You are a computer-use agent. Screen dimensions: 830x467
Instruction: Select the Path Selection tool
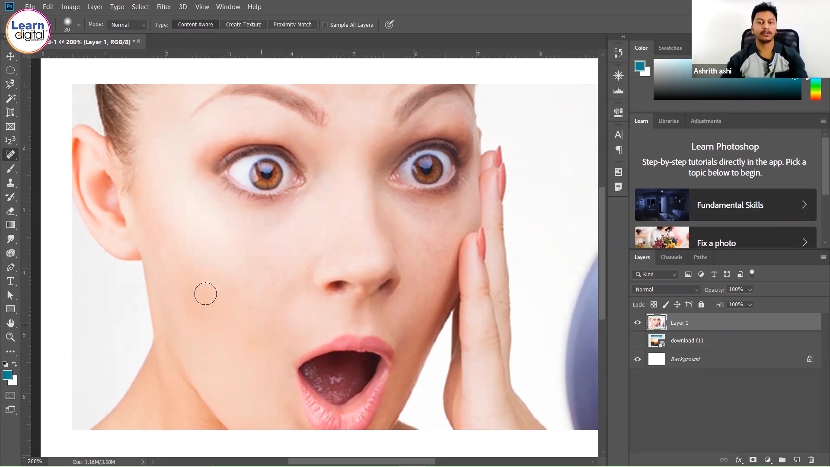coord(10,295)
